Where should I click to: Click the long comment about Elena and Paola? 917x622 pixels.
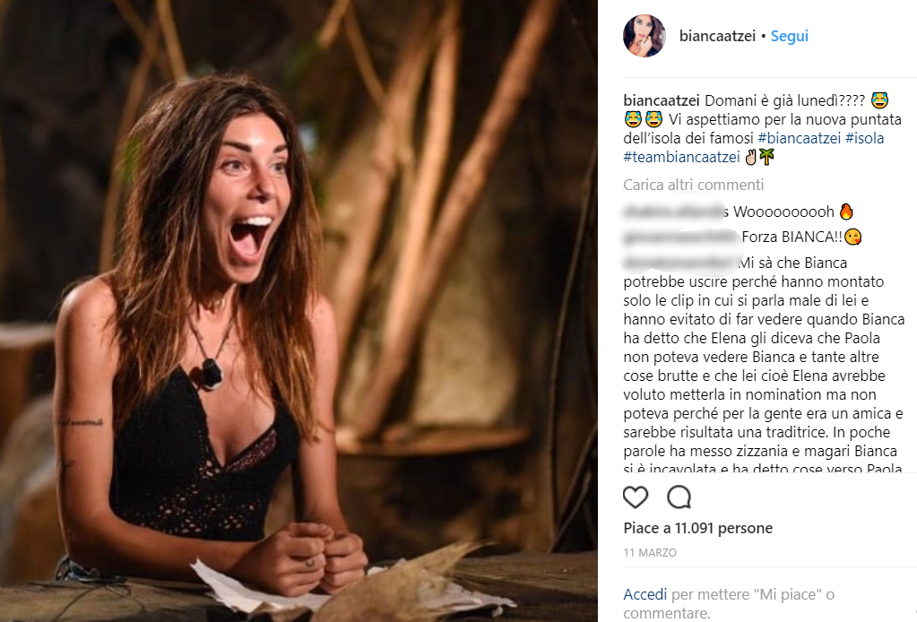pos(764,367)
